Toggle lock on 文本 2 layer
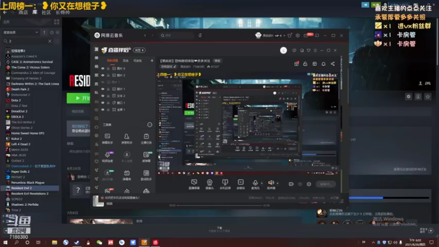This screenshot has width=439, height=247. coord(108,96)
